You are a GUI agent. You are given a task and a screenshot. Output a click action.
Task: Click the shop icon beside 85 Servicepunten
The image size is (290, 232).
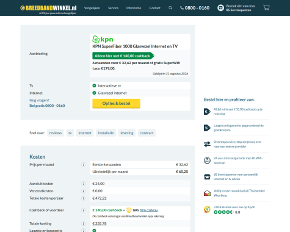pyautogui.click(x=207, y=176)
